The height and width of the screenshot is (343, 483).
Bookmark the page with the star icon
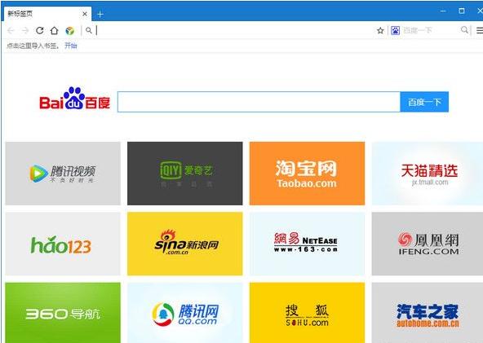tap(380, 30)
